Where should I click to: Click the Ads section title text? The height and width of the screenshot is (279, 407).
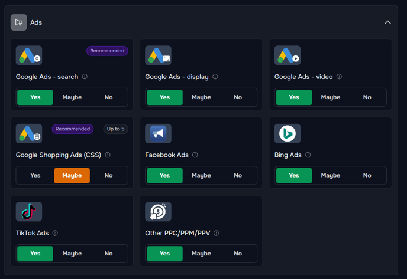(x=36, y=22)
